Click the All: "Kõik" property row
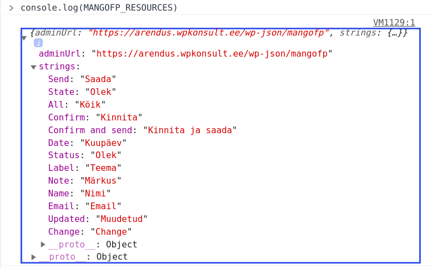Viewport: 433px width, 268px height. pos(77,105)
